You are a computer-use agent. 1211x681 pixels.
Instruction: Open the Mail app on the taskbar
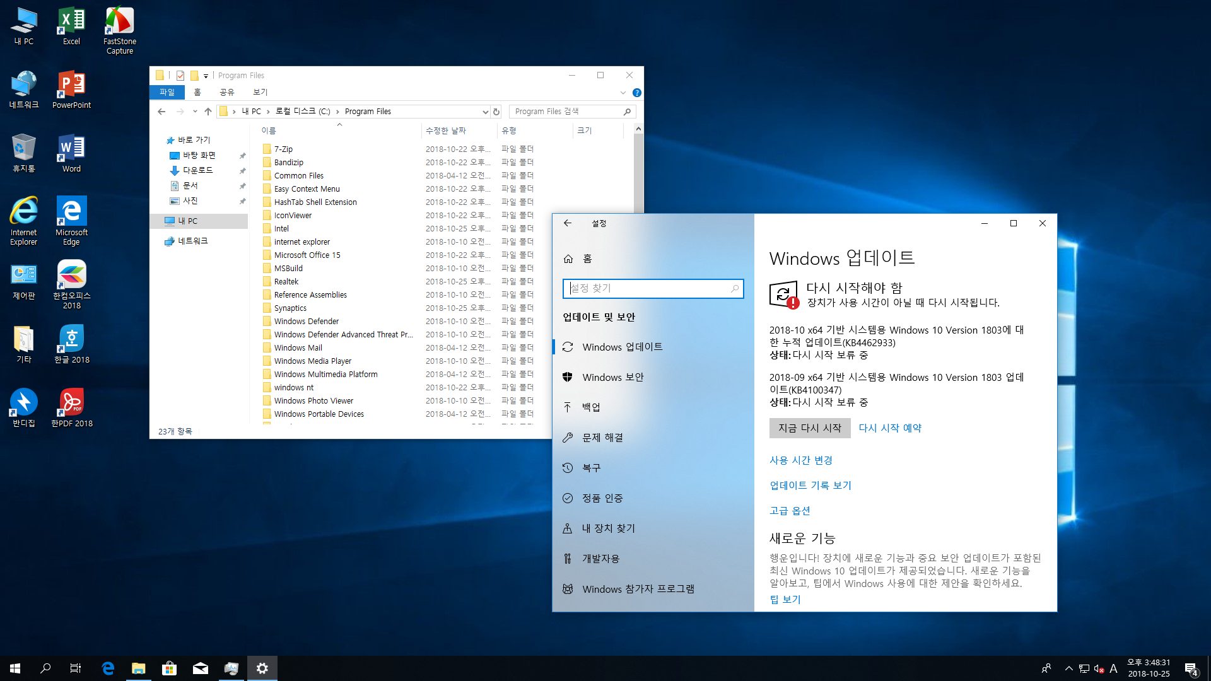click(x=200, y=668)
